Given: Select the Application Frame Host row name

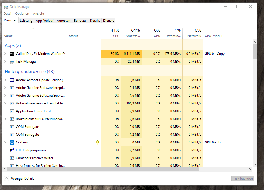Looking at the screenshot, I should point(33,111).
